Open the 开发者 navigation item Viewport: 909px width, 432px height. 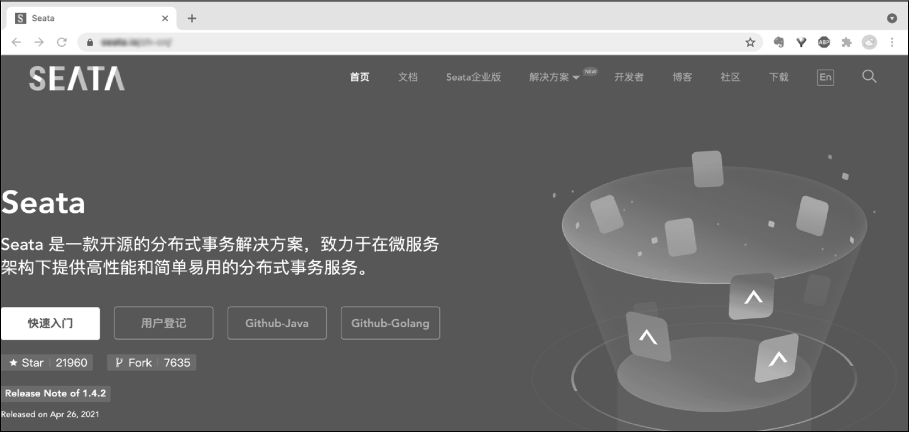point(629,77)
